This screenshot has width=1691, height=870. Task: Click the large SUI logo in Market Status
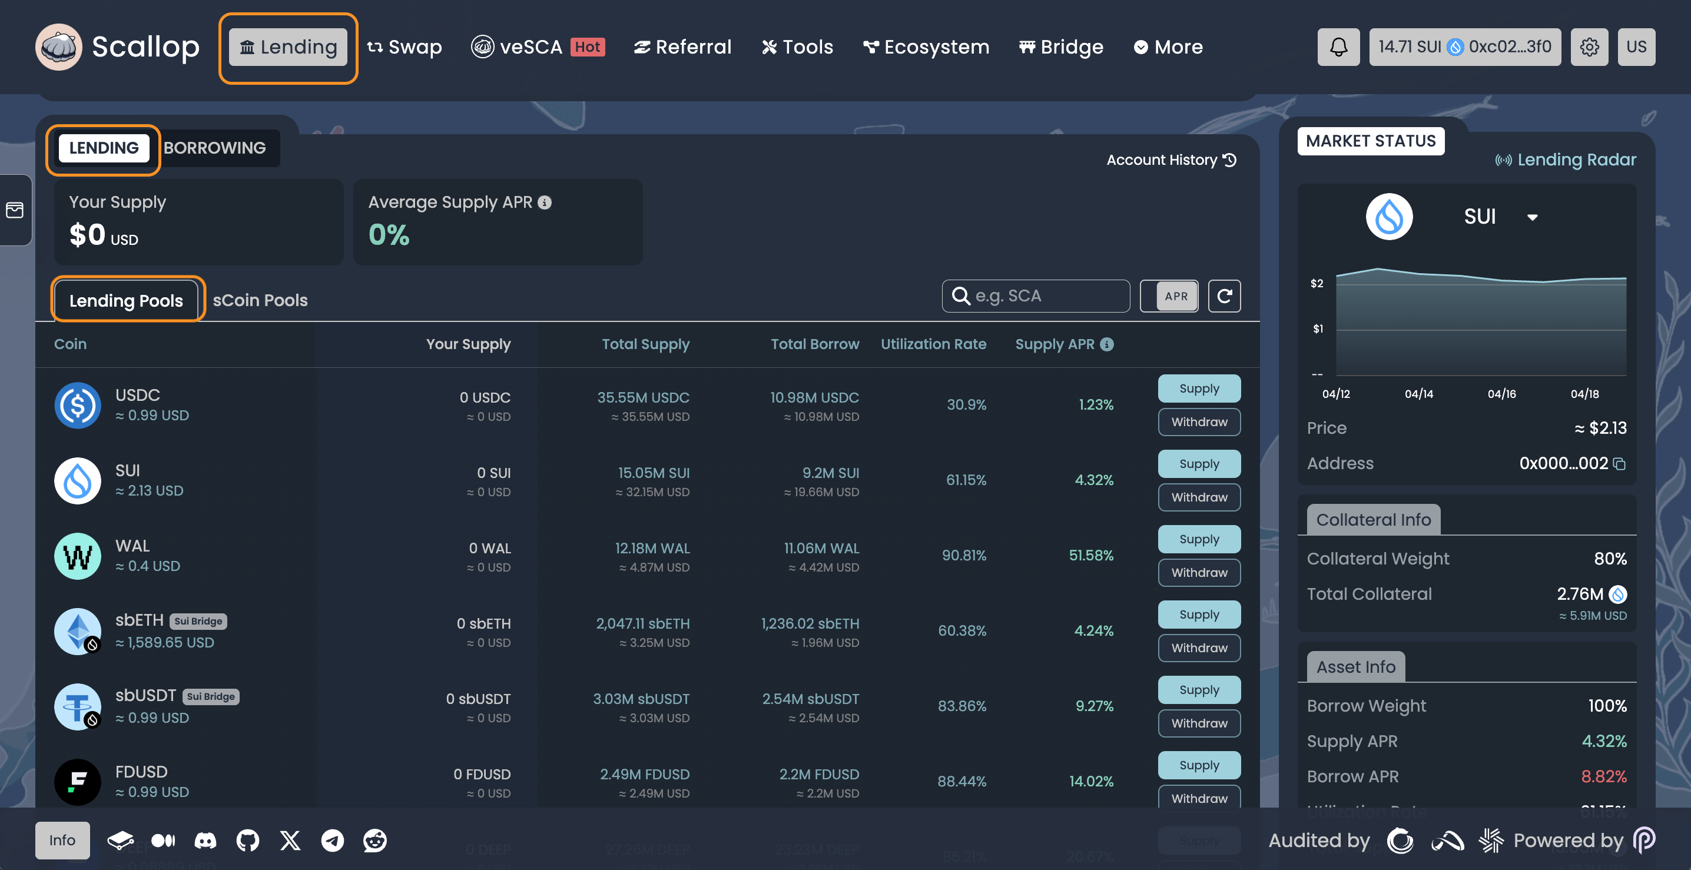1389,217
